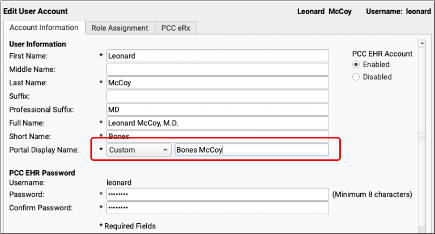Click the panel resize grip handle
This screenshot has width=435, height=234.
pos(421,136)
